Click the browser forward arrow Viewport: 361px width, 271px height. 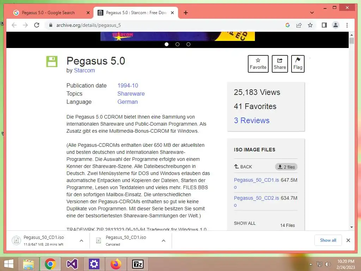(25, 25)
